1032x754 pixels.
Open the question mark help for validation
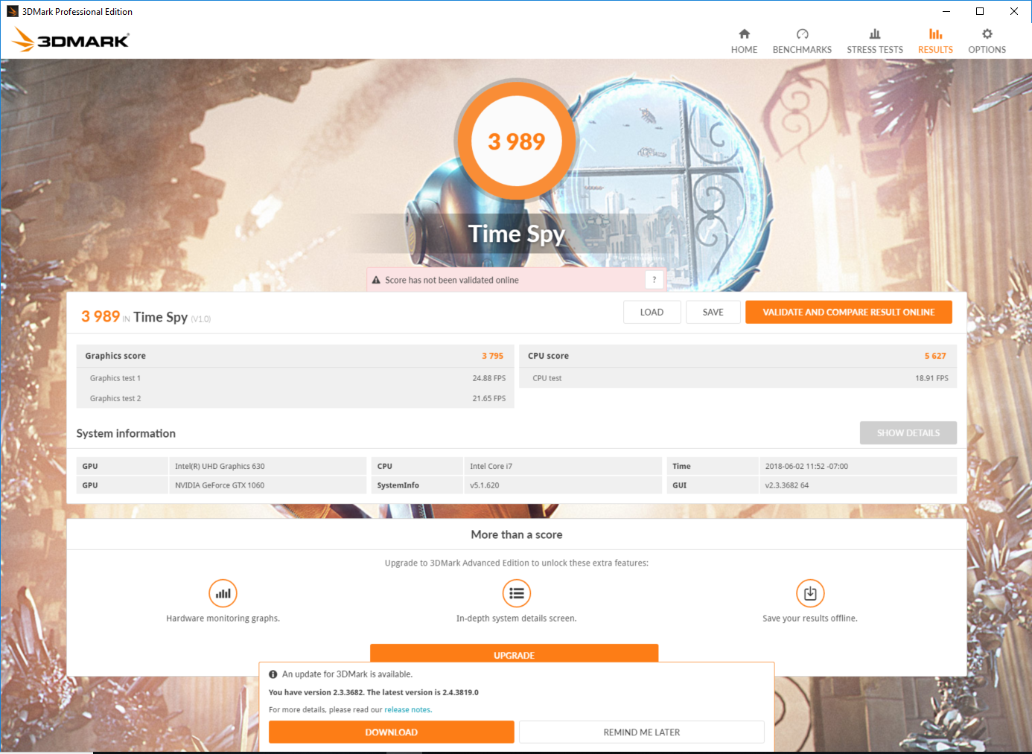coord(654,280)
